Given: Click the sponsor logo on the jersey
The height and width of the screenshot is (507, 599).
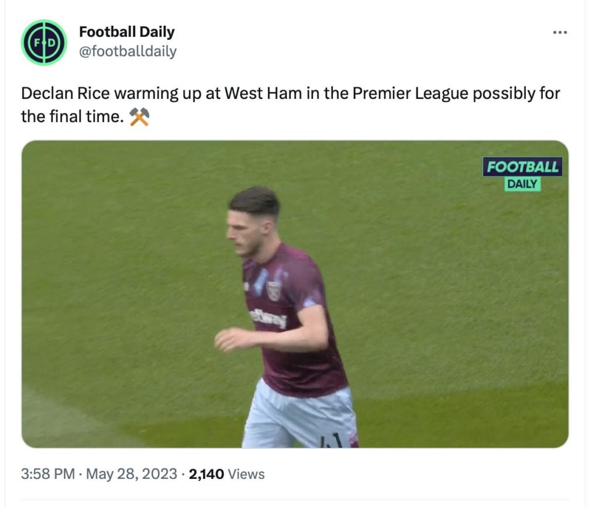Looking at the screenshot, I should (268, 319).
